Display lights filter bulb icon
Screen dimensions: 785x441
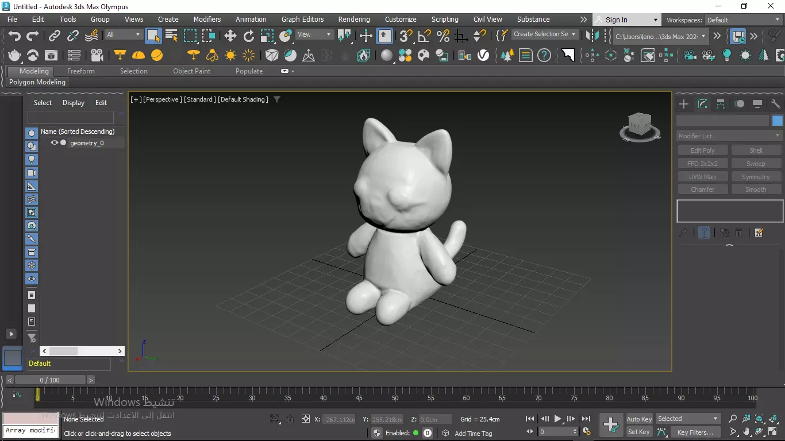(x=32, y=160)
